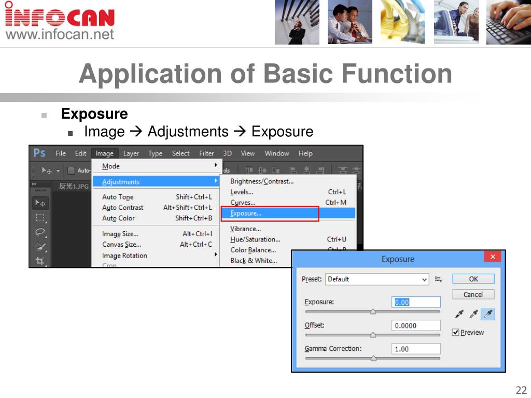Choose Brightness/Contrast...
This screenshot has height=398, width=531.
(x=288, y=181)
